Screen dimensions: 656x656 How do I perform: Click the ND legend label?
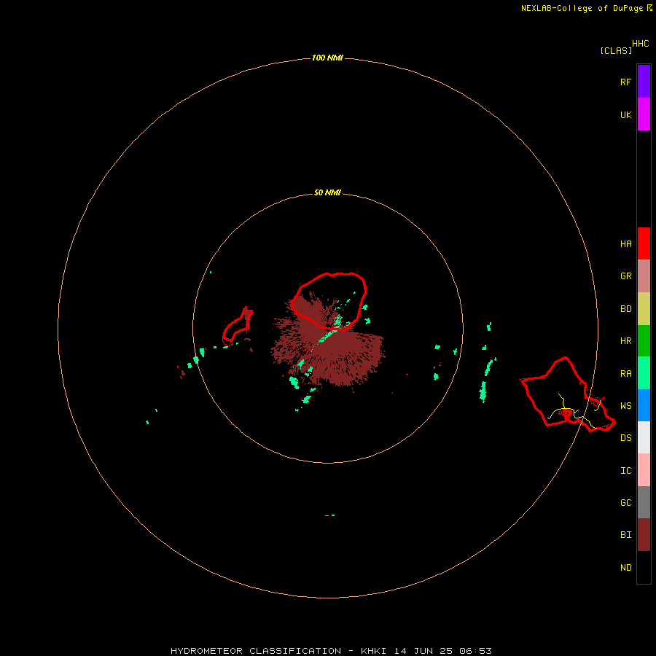click(625, 568)
